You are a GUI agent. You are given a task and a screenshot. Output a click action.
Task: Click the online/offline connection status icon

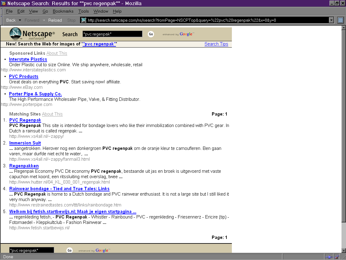(329, 257)
